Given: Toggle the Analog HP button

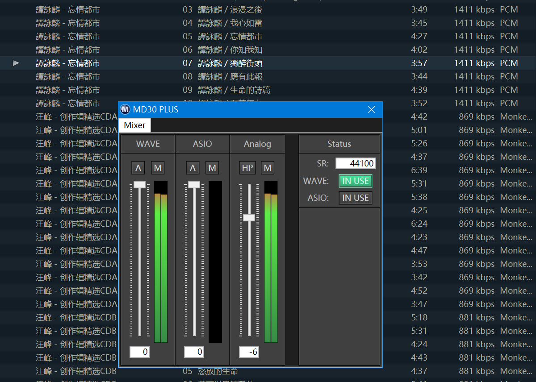Looking at the screenshot, I should tap(248, 168).
